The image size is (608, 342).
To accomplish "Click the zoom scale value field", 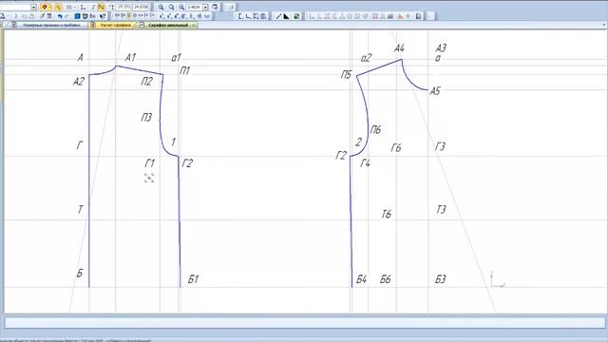I will coord(194,8).
